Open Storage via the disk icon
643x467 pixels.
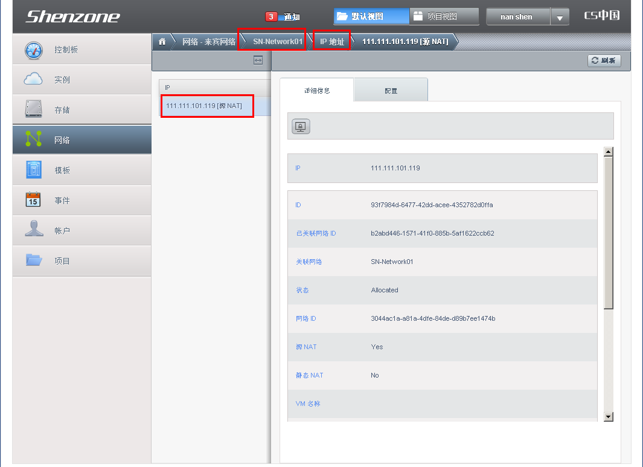click(x=34, y=109)
